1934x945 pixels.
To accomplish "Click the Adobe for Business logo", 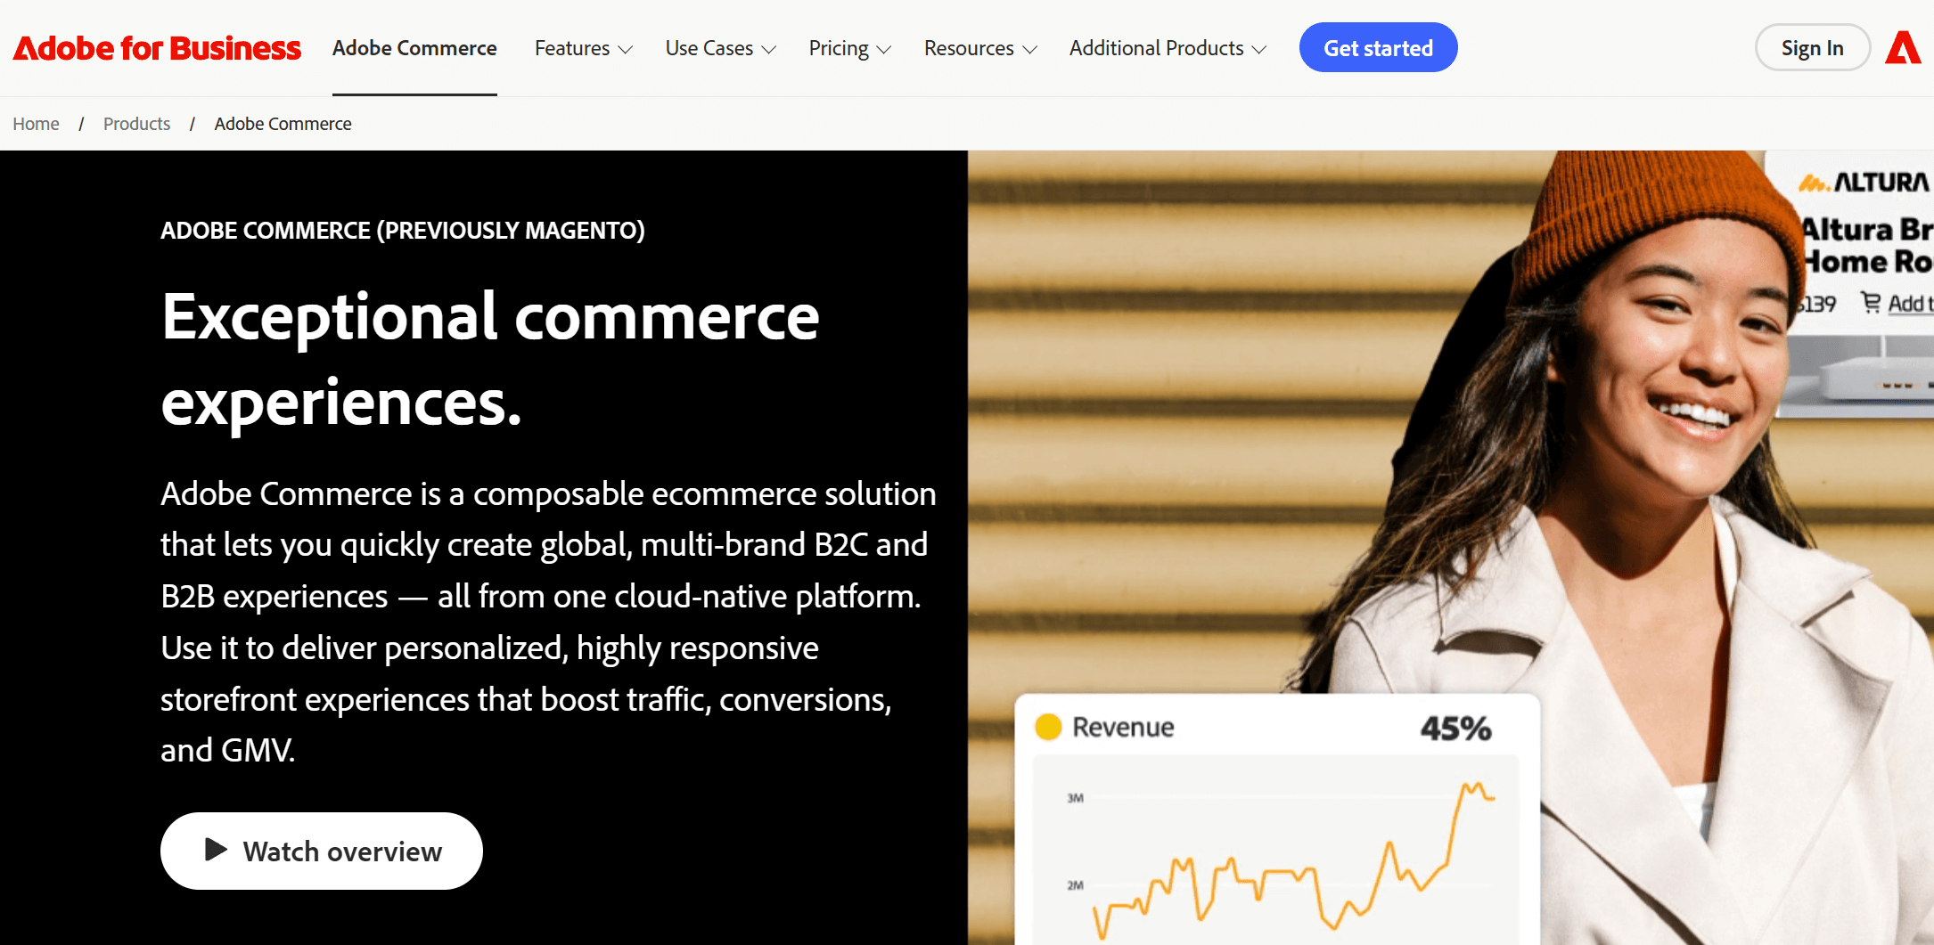I will click(x=157, y=48).
